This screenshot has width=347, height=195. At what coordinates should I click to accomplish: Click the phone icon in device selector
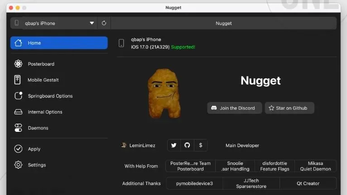click(17, 23)
